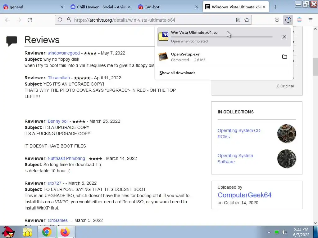Reload the archive.org page
This screenshot has height=238, width=318.
point(30,20)
